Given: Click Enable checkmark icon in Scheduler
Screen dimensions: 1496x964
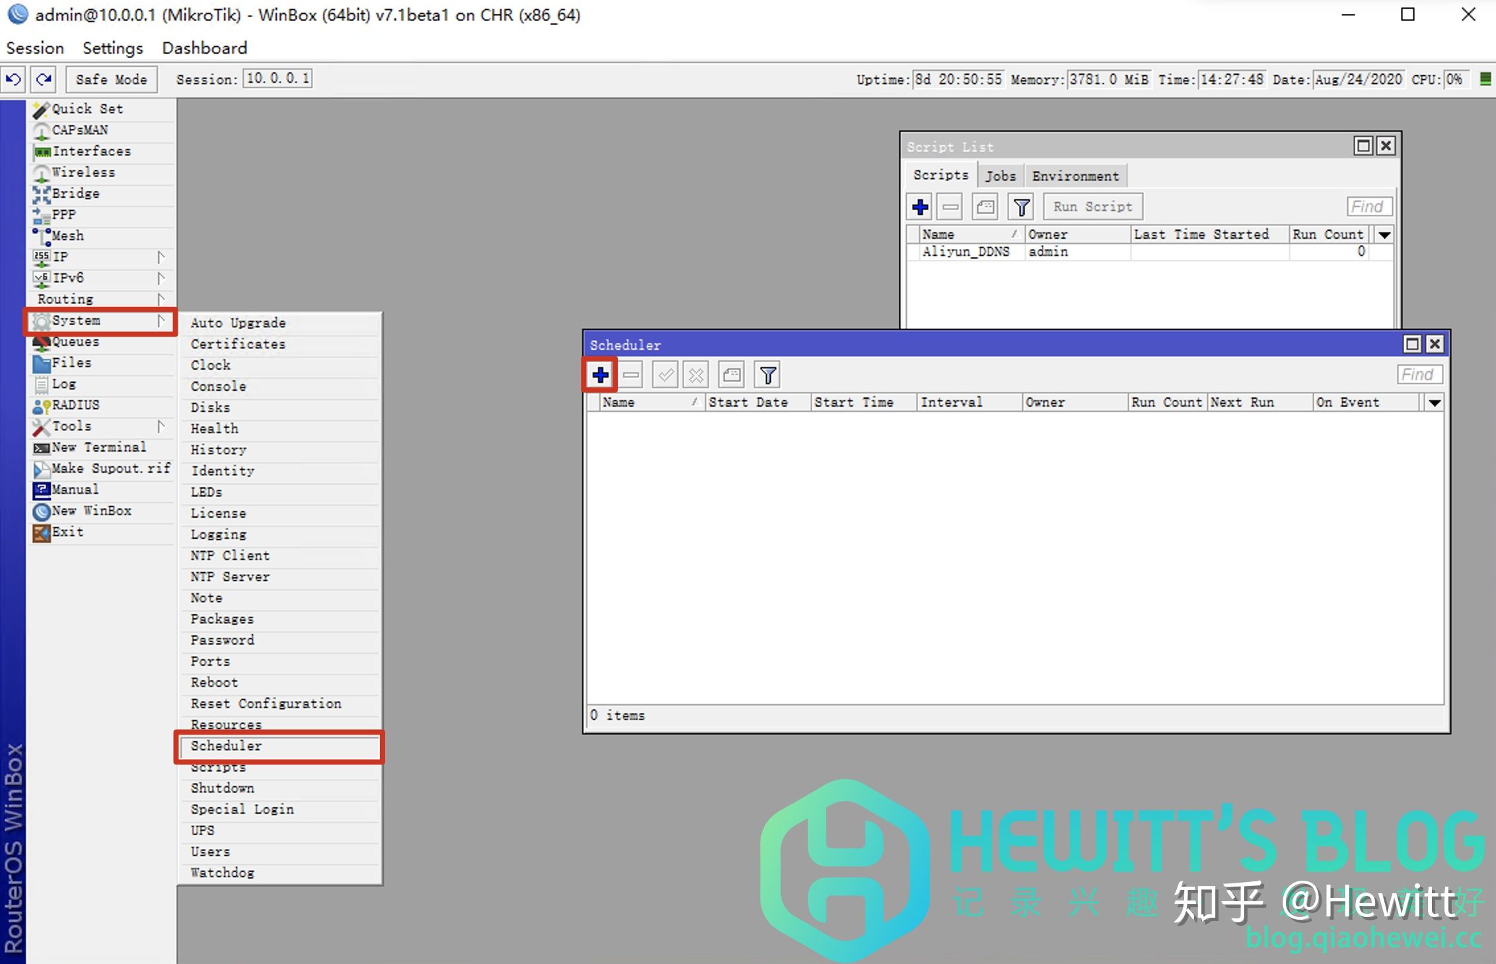Looking at the screenshot, I should pos(665,376).
